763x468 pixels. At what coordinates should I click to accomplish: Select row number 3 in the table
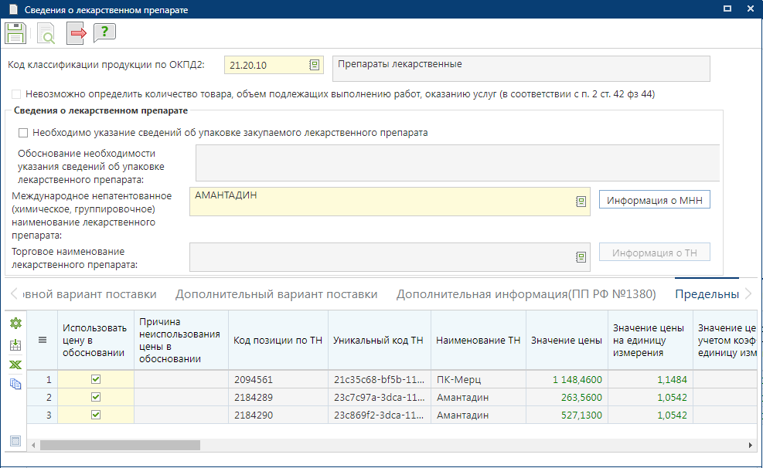(43, 415)
